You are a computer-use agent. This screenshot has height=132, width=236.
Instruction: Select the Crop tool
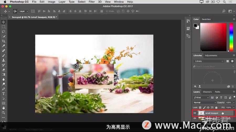tap(3, 41)
